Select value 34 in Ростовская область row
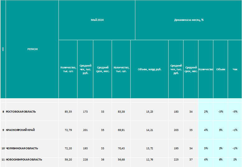This screenshot has width=242, height=167. [x=191, y=112]
